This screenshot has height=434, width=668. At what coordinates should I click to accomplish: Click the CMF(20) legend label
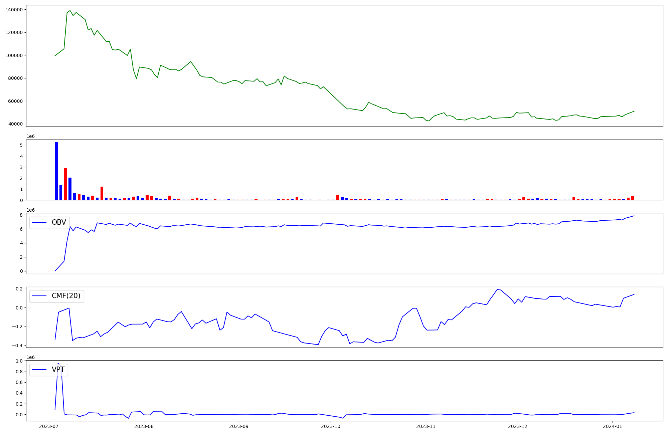click(x=66, y=296)
